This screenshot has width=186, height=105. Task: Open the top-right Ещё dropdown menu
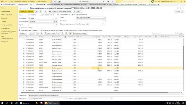(177, 12)
